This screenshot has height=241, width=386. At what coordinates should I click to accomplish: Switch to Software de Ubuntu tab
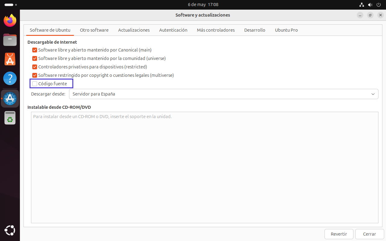pyautogui.click(x=50, y=30)
